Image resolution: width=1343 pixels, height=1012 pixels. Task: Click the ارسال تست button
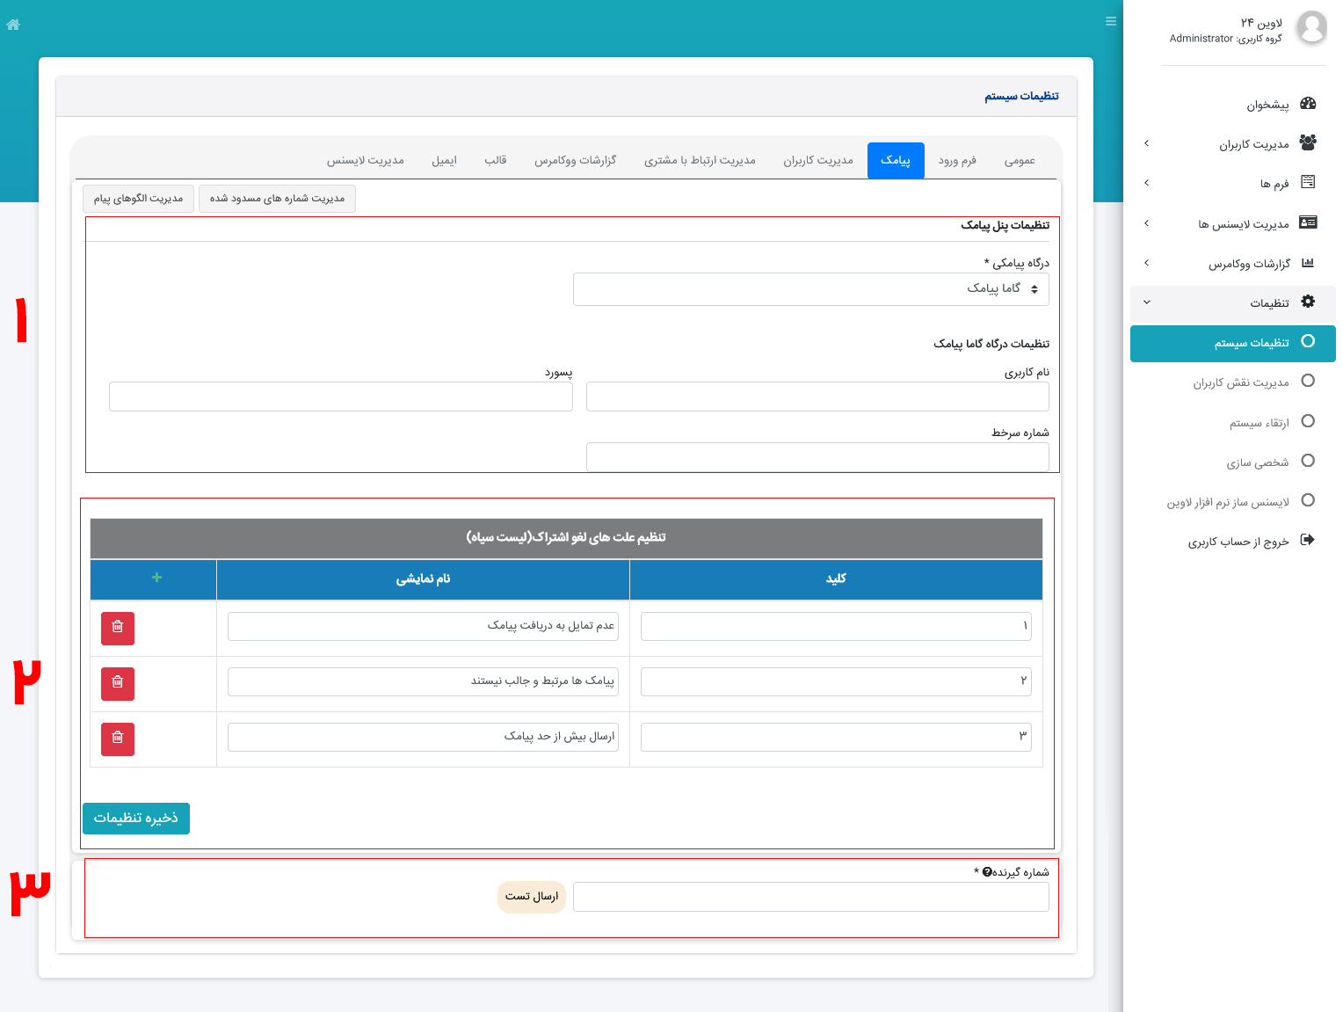pos(531,897)
